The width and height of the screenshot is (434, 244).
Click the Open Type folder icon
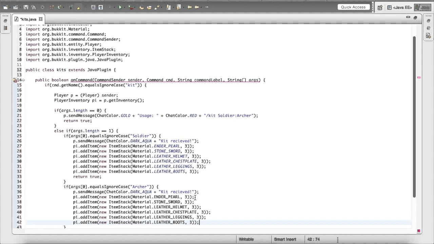tap(141, 7)
